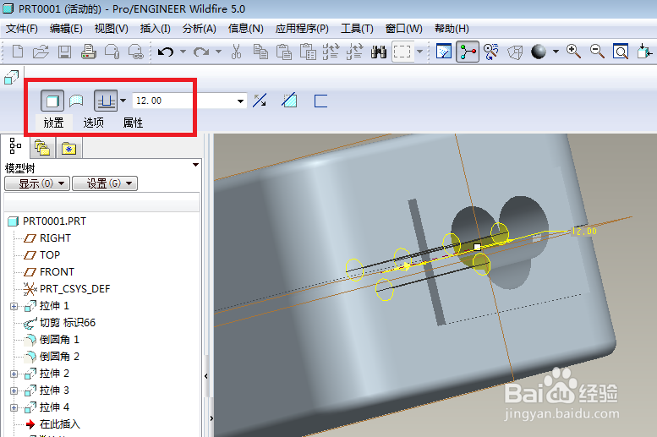657x437 pixels.
Task: Toggle the remove material icon
Action: pyautogui.click(x=289, y=101)
